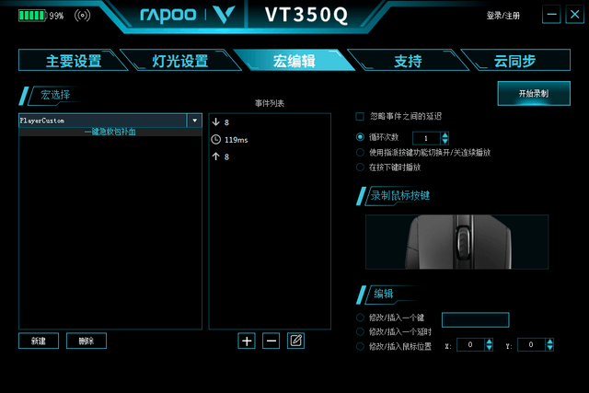Decrease the X mouse position stepper
Screen dimensions: 589x393
pyautogui.click(x=489, y=348)
